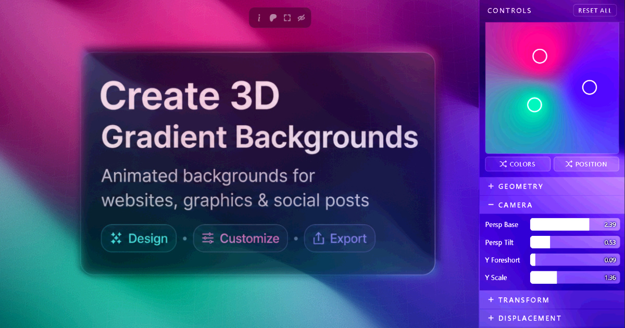Click the sliders icon beside Customize
Screen dimensions: 625x328
[208, 238]
